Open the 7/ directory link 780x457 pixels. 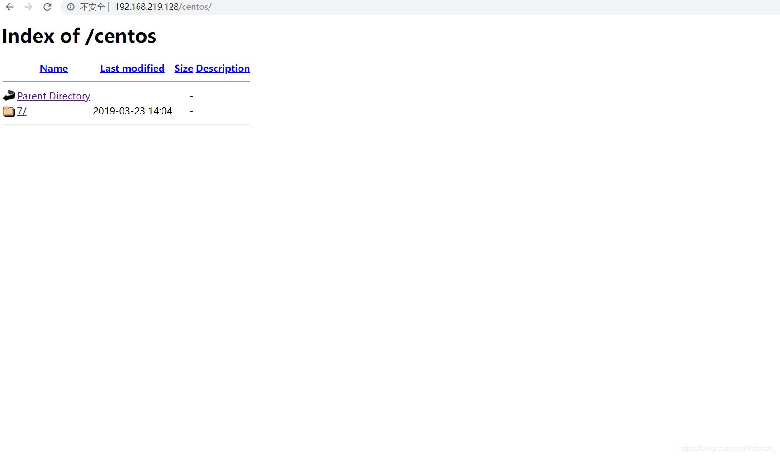pos(22,111)
